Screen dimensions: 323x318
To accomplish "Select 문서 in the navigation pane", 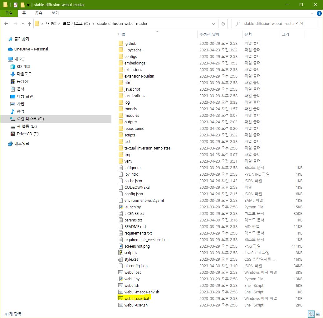I will [20, 89].
